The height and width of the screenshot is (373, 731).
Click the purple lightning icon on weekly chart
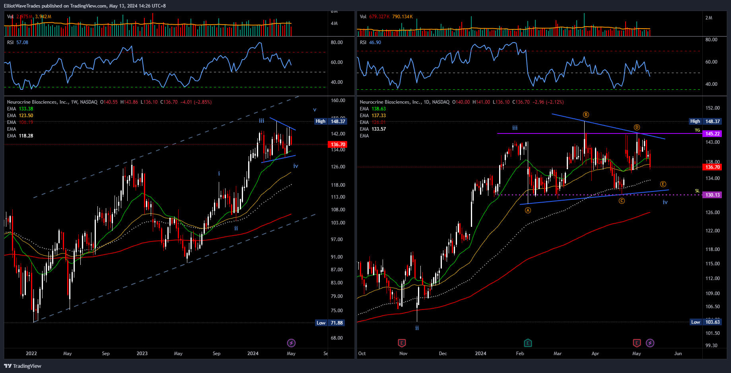tap(291, 343)
